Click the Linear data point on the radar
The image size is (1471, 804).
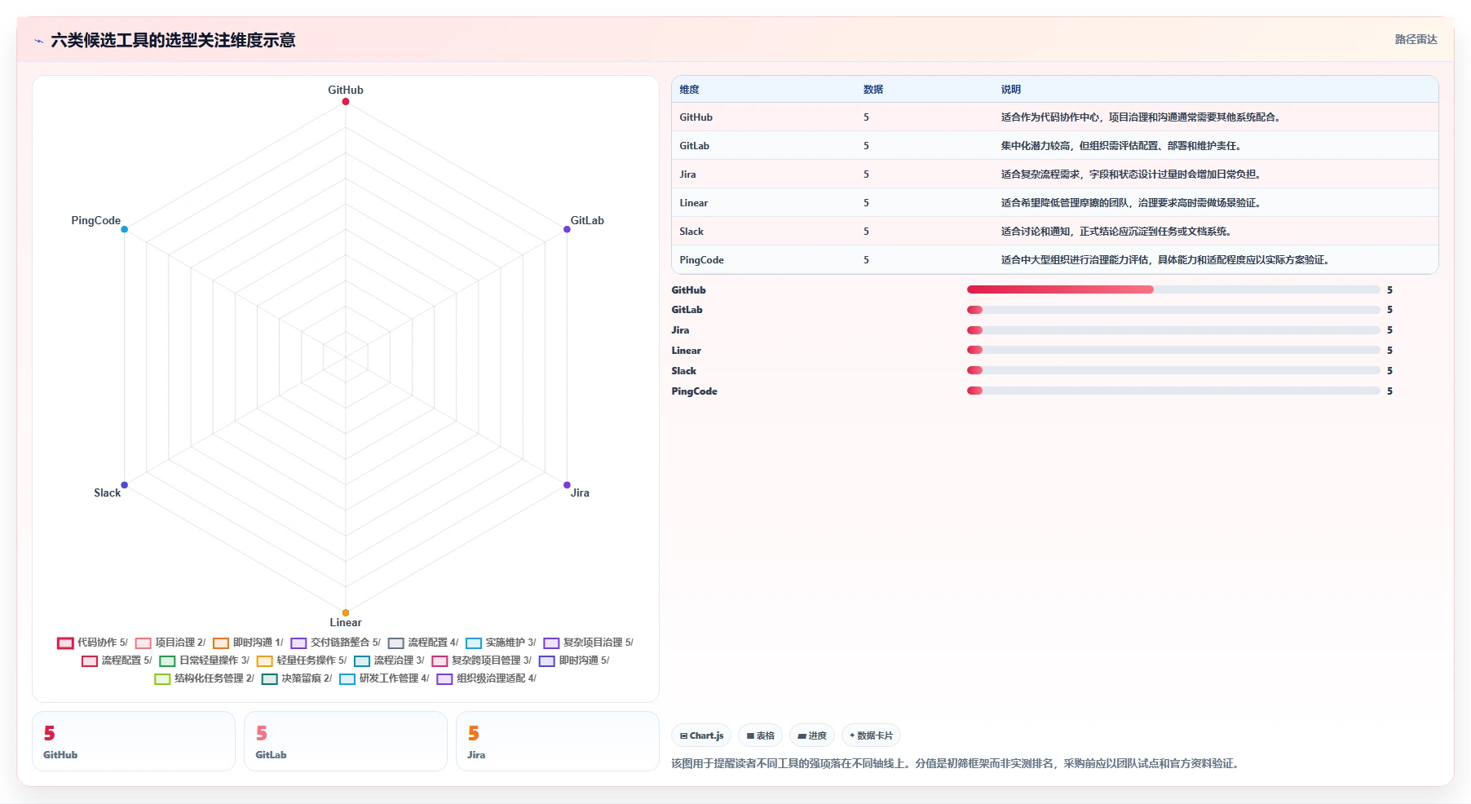click(x=346, y=612)
